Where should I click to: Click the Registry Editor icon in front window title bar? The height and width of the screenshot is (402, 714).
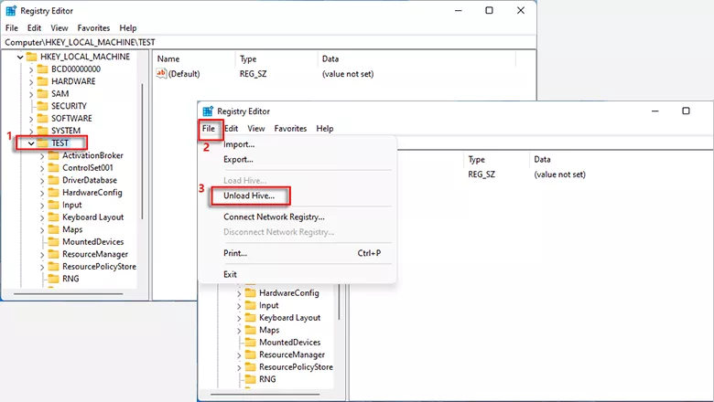[208, 111]
